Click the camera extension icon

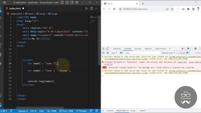coord(183,9)
